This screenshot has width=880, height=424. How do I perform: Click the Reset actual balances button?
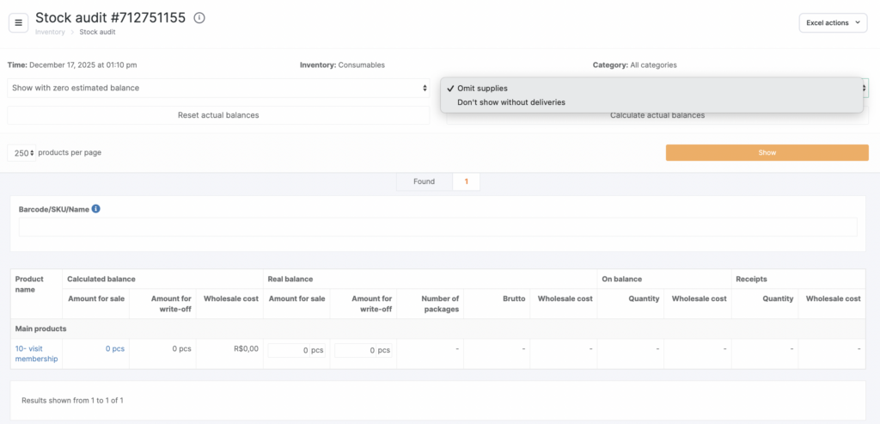click(x=218, y=115)
